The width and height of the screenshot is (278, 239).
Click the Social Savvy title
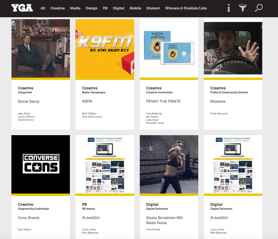pyautogui.click(x=29, y=101)
